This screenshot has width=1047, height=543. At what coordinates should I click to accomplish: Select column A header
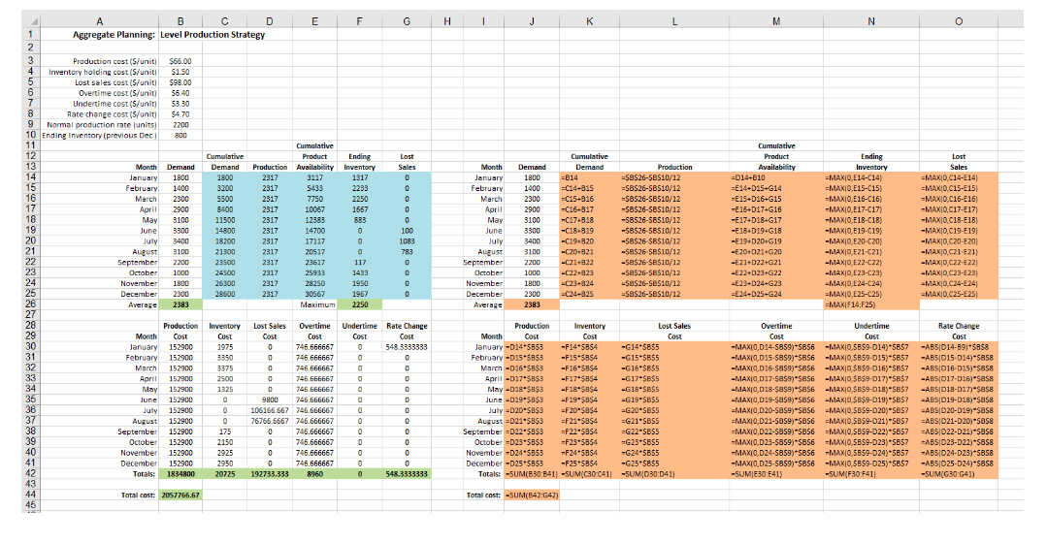pyautogui.click(x=100, y=21)
